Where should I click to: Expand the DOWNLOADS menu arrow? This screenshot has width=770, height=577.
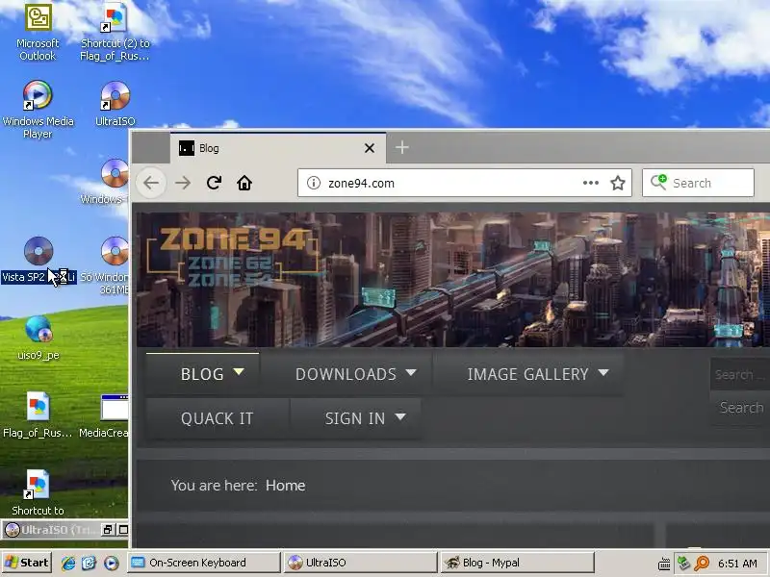tap(411, 373)
